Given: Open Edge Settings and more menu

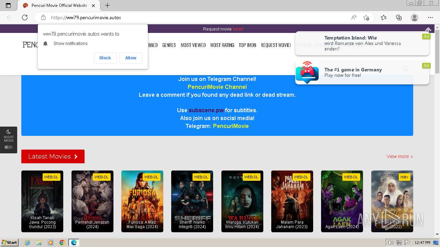Looking at the screenshot, I should 430,17.
